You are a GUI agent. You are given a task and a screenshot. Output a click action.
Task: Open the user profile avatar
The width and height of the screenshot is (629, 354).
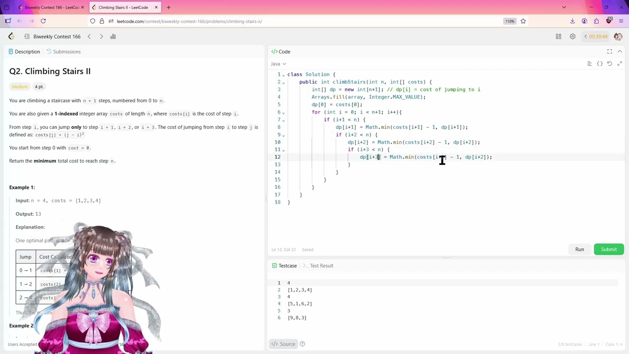618,36
